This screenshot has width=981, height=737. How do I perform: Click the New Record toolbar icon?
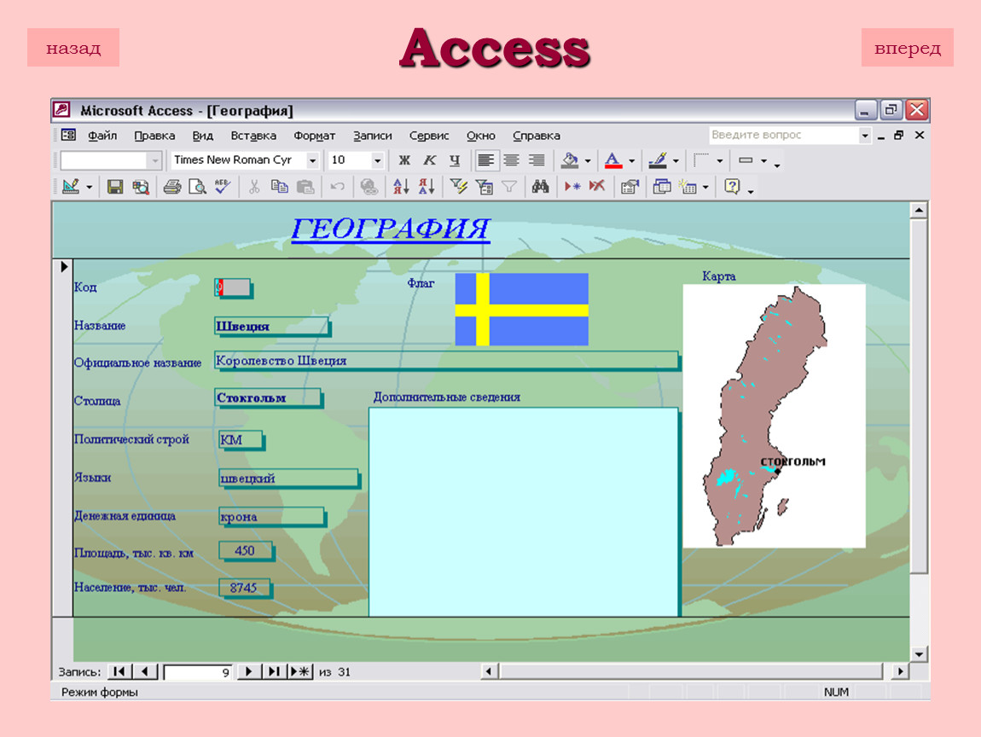click(572, 187)
